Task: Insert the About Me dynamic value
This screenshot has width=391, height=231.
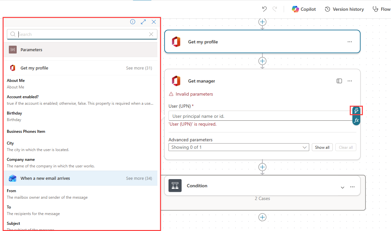Action: [x=80, y=84]
